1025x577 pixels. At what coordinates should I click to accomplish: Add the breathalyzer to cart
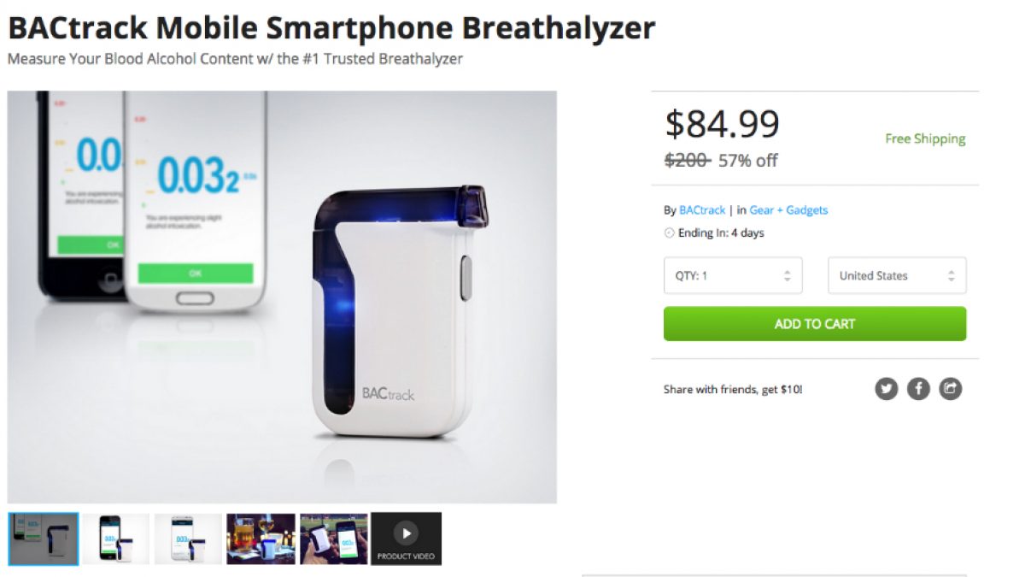tap(815, 324)
